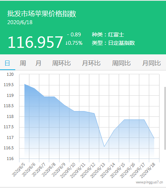Click the 2020/6/10 axis date label
The height and width of the screenshot is (188, 166).
pyautogui.click(x=68, y=170)
